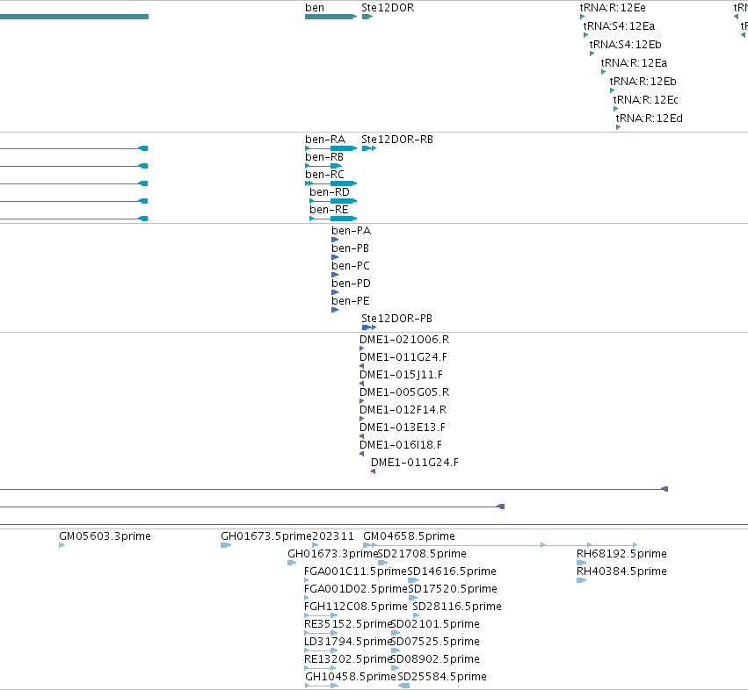Click the SD02101.5prime EST label
This screenshot has width=748, height=690.
point(435,624)
